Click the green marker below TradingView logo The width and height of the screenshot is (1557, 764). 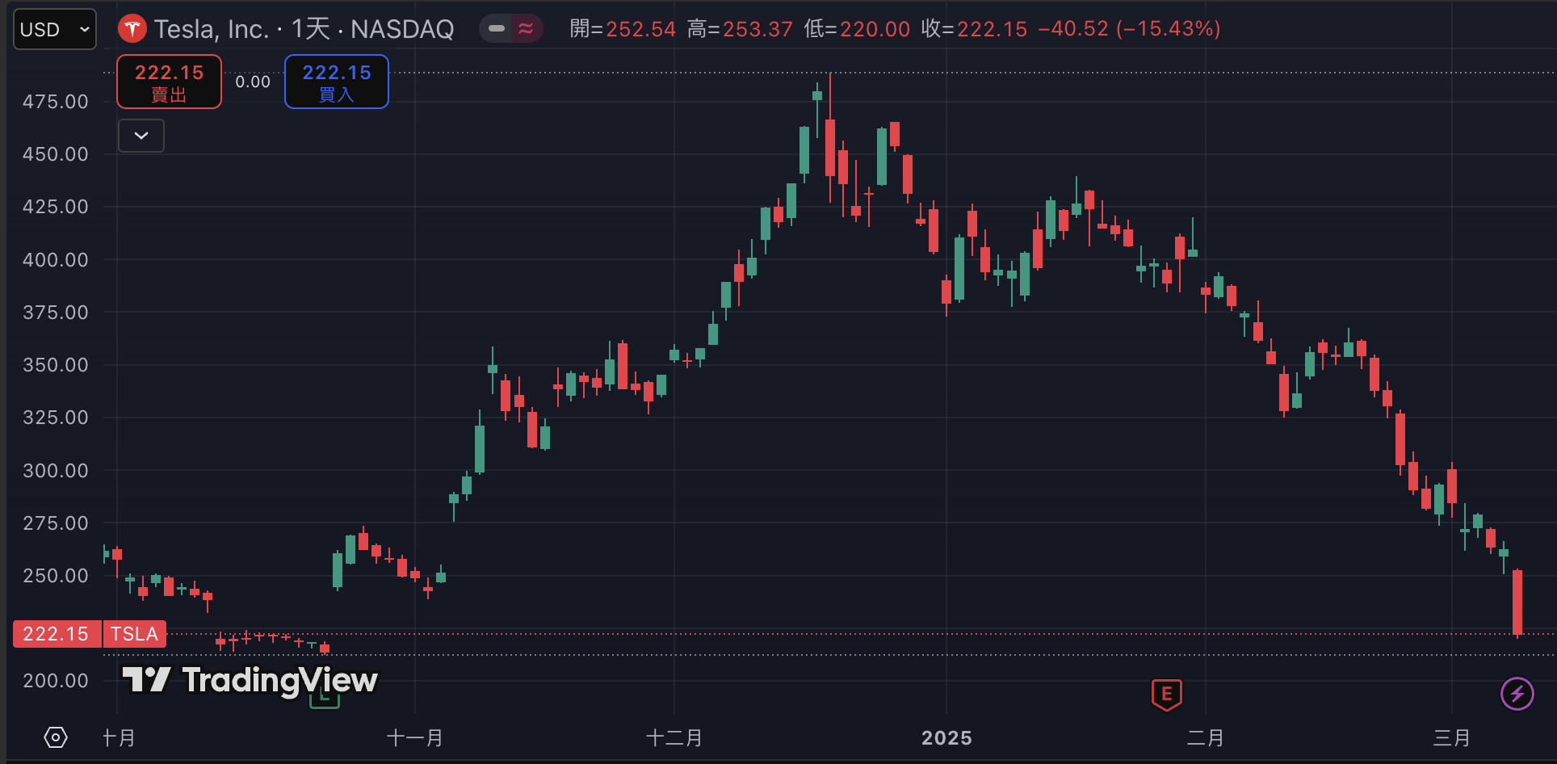pyautogui.click(x=325, y=701)
